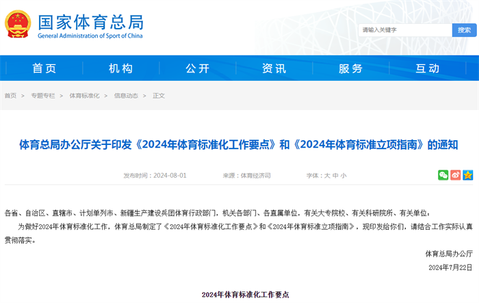Open 体育标准化 breadcrumb link
479x303 pixels.
tap(84, 96)
